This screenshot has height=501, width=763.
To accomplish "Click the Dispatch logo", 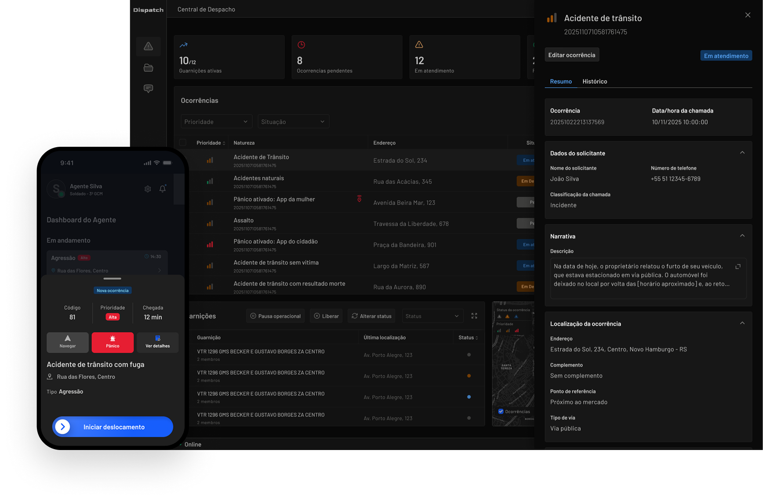I will (148, 10).
